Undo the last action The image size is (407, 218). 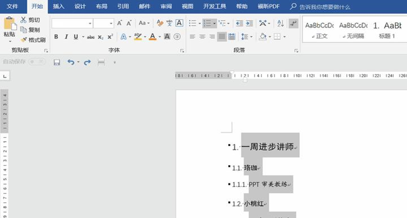(x=71, y=62)
